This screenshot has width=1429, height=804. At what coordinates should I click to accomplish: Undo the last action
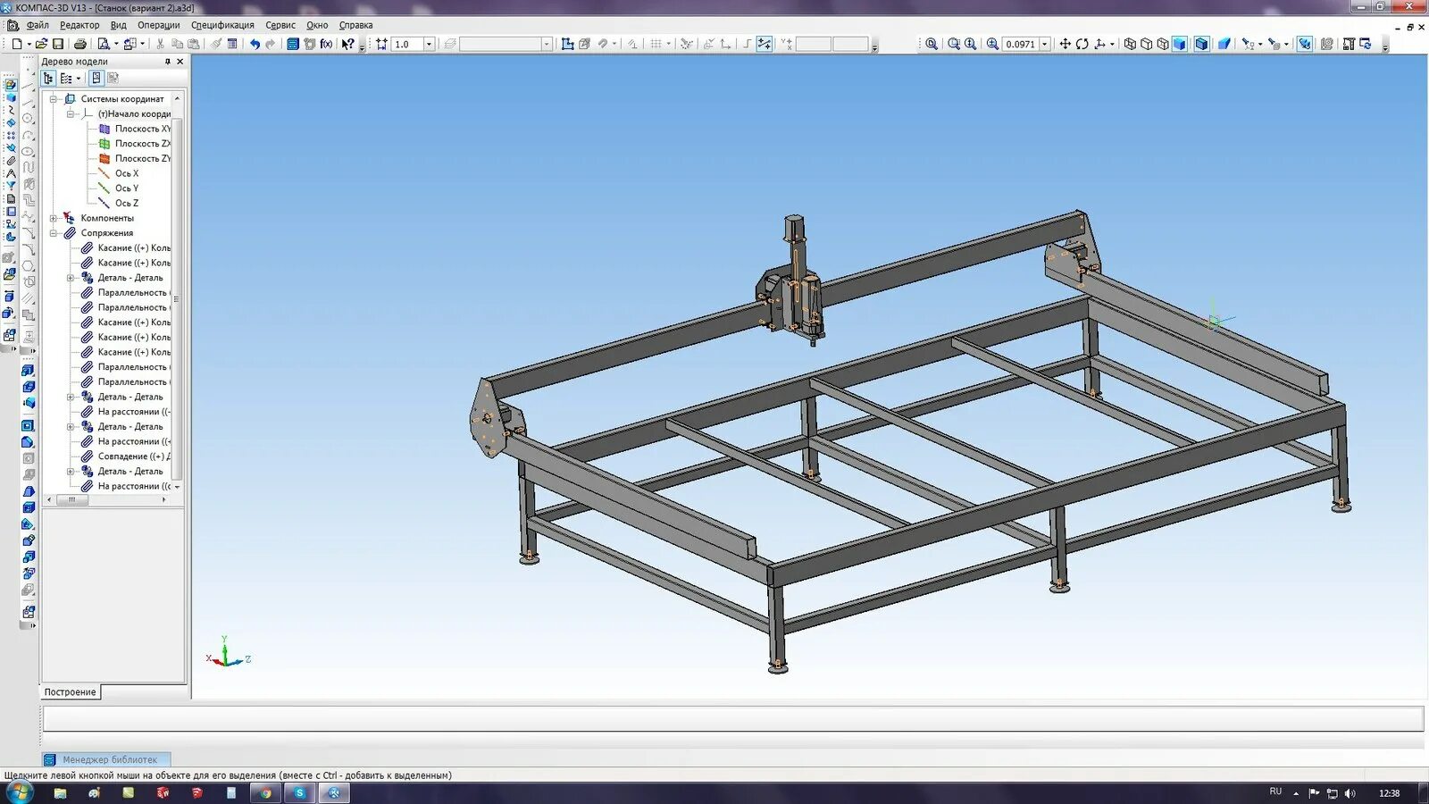(255, 44)
